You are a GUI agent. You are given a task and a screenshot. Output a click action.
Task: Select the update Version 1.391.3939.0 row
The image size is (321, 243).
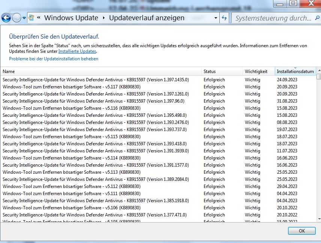158,151
